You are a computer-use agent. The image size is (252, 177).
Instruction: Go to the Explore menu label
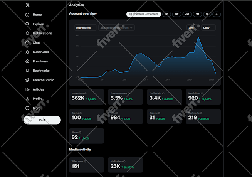coord(38,24)
